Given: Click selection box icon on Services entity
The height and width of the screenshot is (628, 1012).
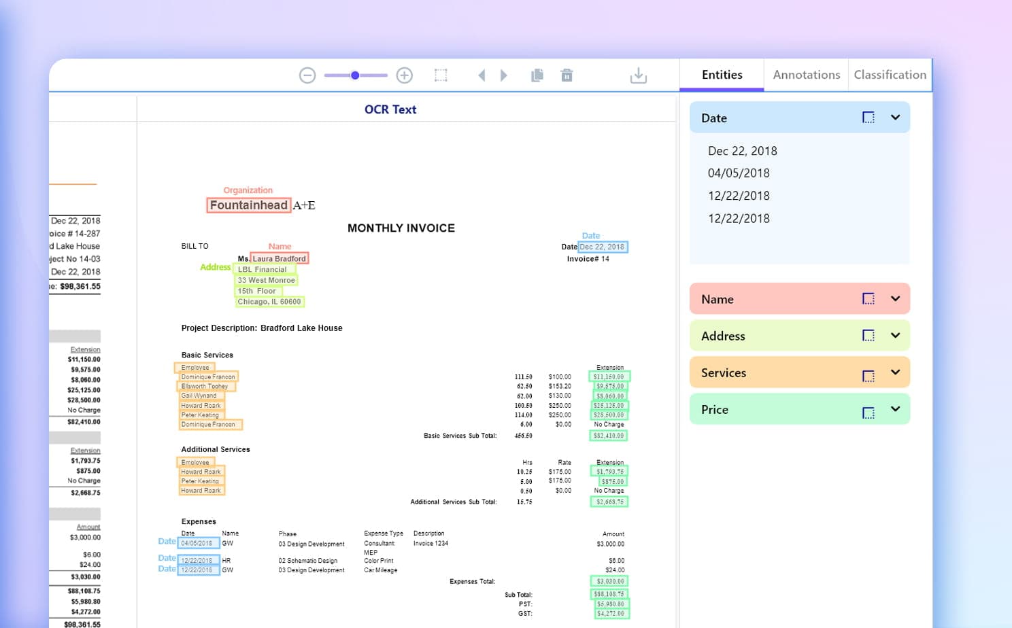Looking at the screenshot, I should coord(868,376).
